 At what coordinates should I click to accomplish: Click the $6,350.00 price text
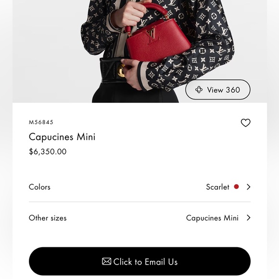point(48,152)
